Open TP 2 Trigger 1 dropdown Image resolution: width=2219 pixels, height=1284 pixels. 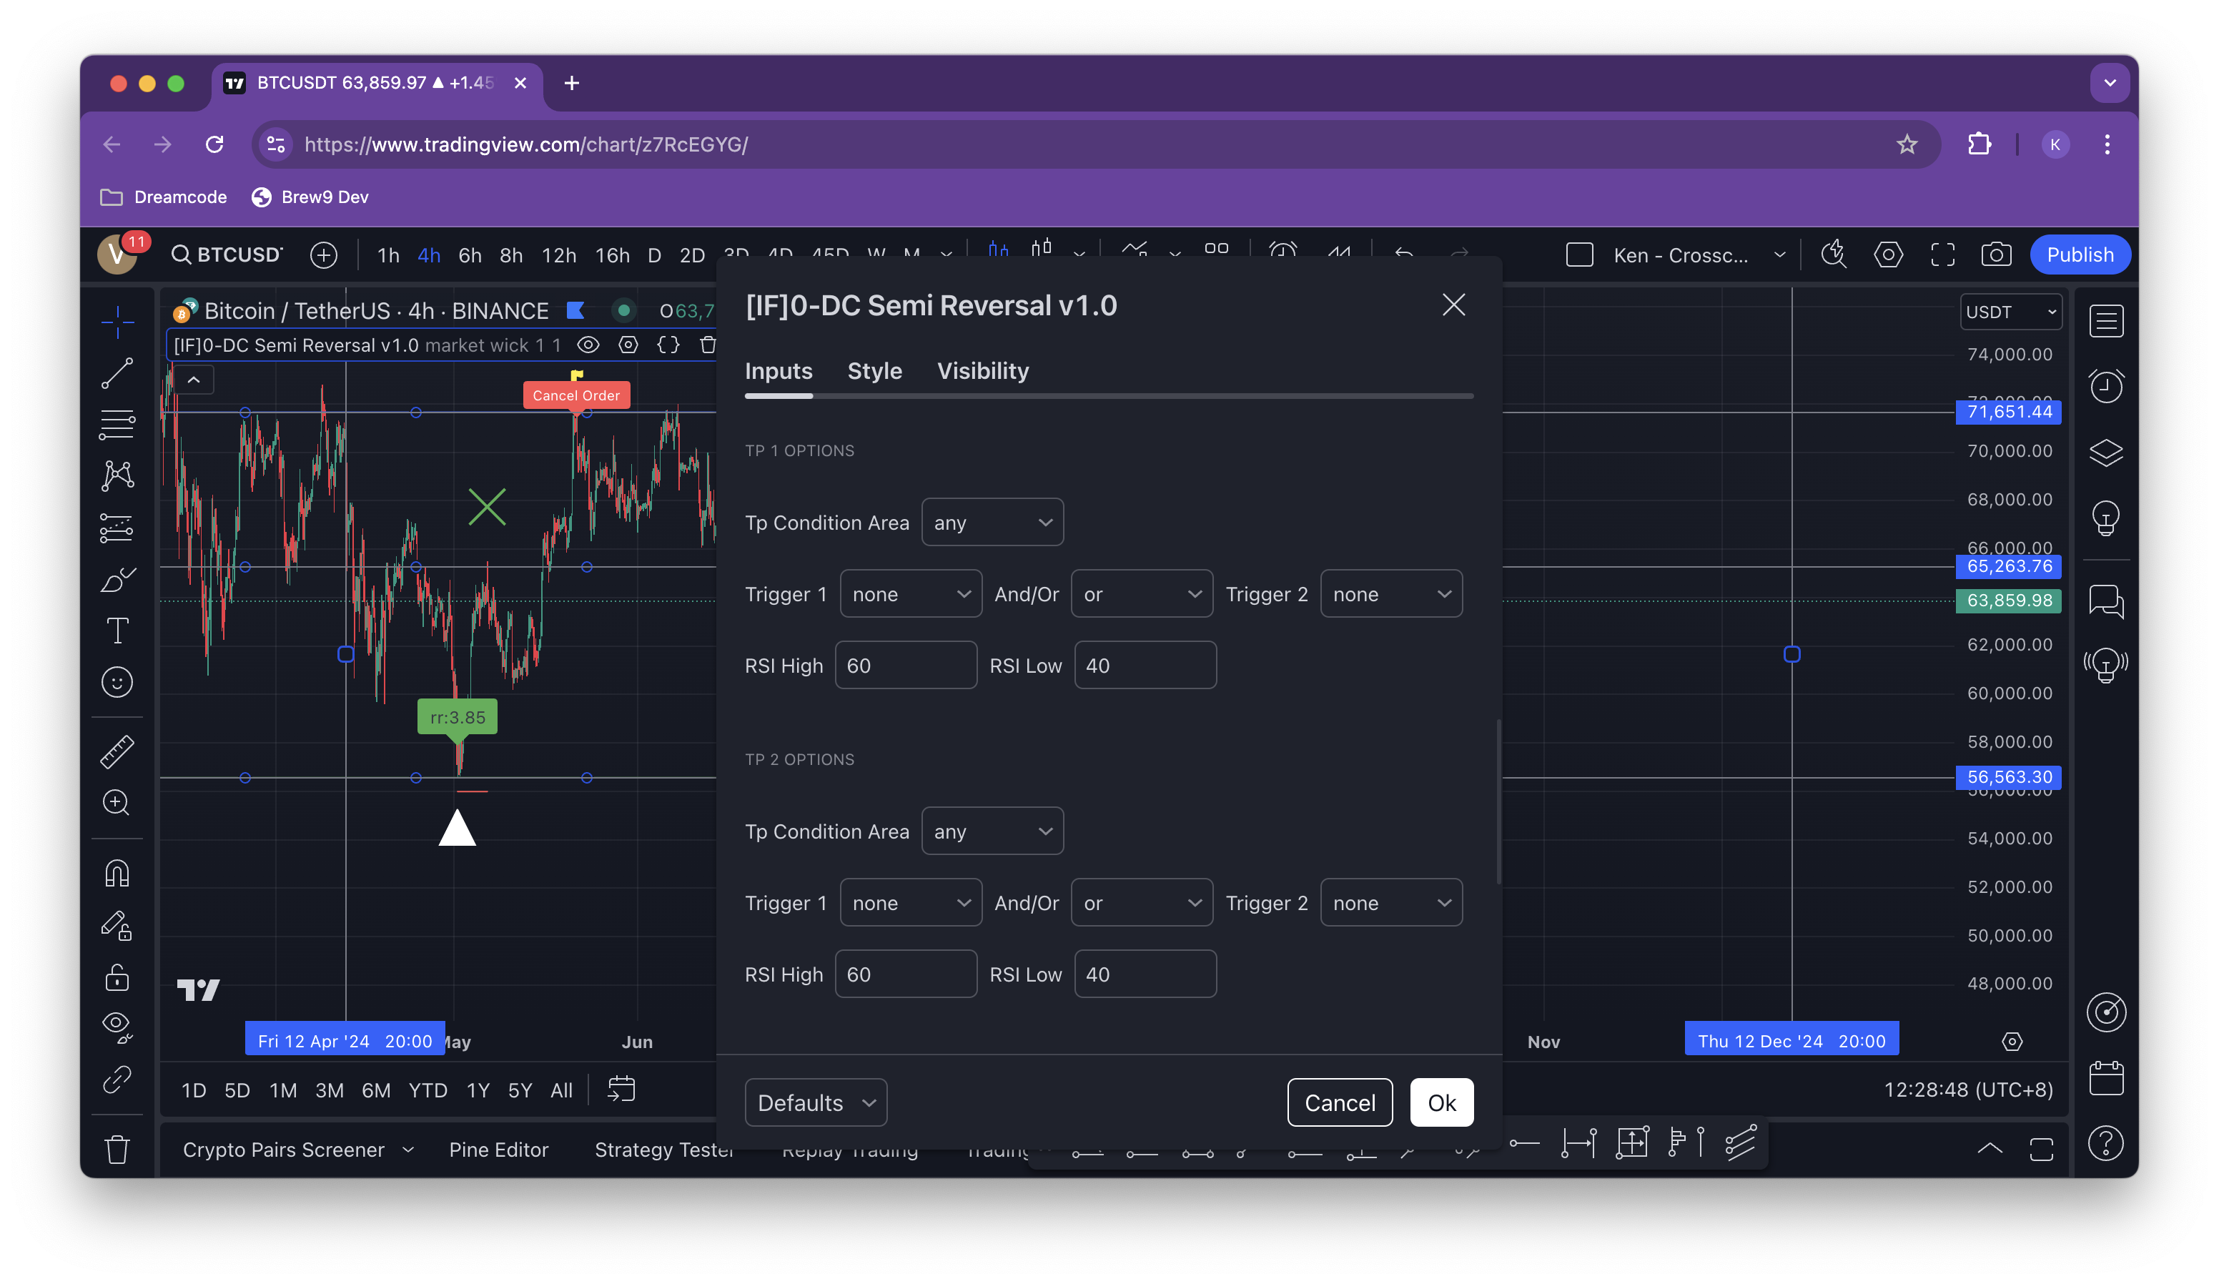pos(911,903)
